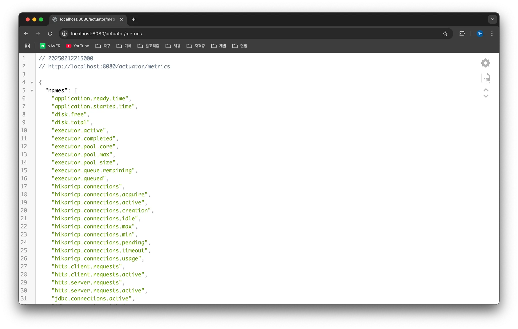Open the 개발 bookmark folder
The height and width of the screenshot is (329, 518).
[x=219, y=46]
